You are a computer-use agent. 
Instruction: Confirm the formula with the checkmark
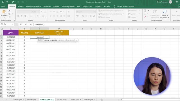click(26, 24)
